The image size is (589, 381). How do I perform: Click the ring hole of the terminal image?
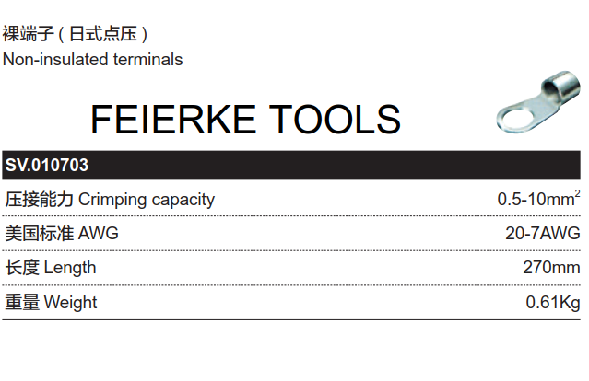pos(516,119)
